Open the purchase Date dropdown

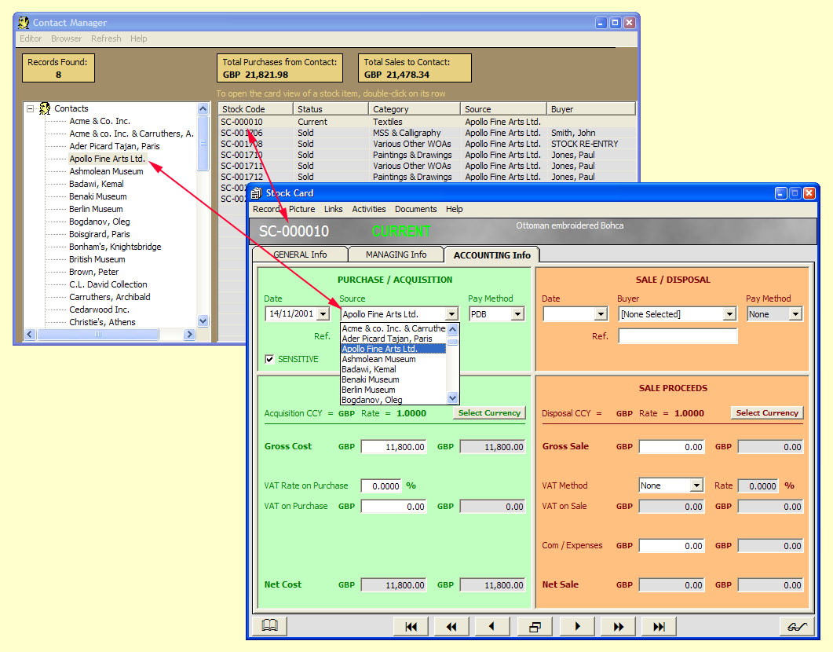(323, 314)
